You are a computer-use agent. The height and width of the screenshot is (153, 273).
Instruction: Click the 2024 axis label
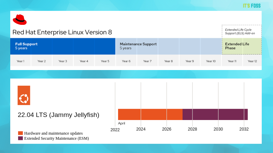coord(141,129)
